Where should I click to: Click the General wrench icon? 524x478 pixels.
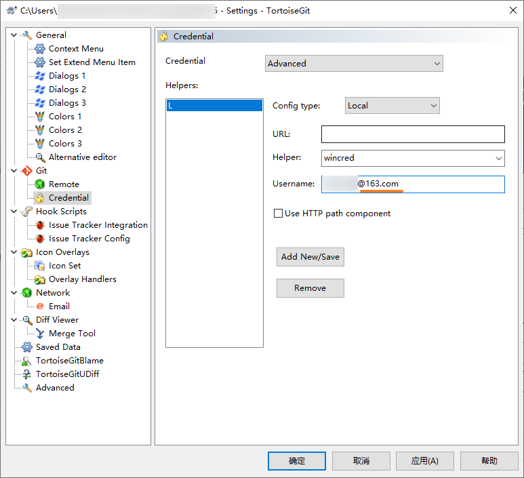(26, 35)
